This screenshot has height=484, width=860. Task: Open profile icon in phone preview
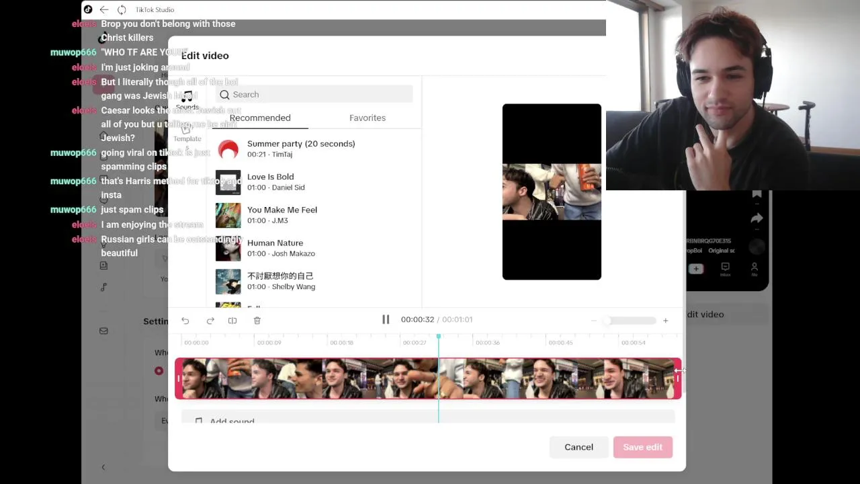(755, 270)
